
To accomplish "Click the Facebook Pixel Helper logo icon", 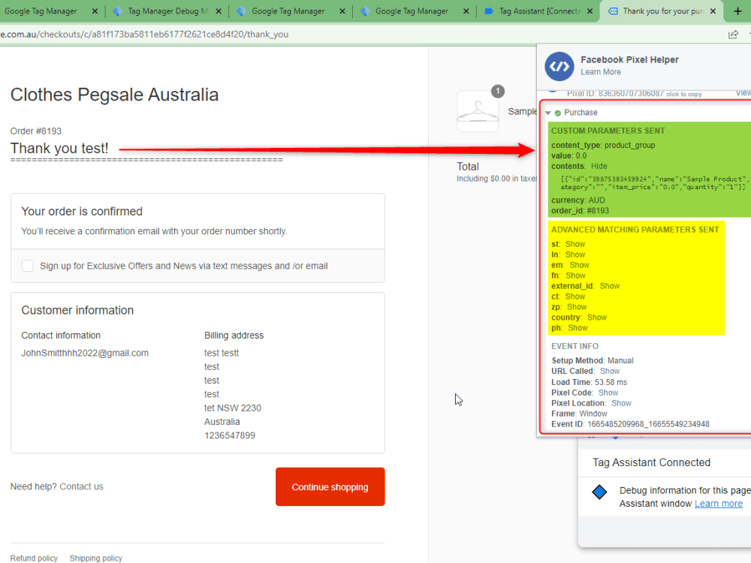I will 559,67.
